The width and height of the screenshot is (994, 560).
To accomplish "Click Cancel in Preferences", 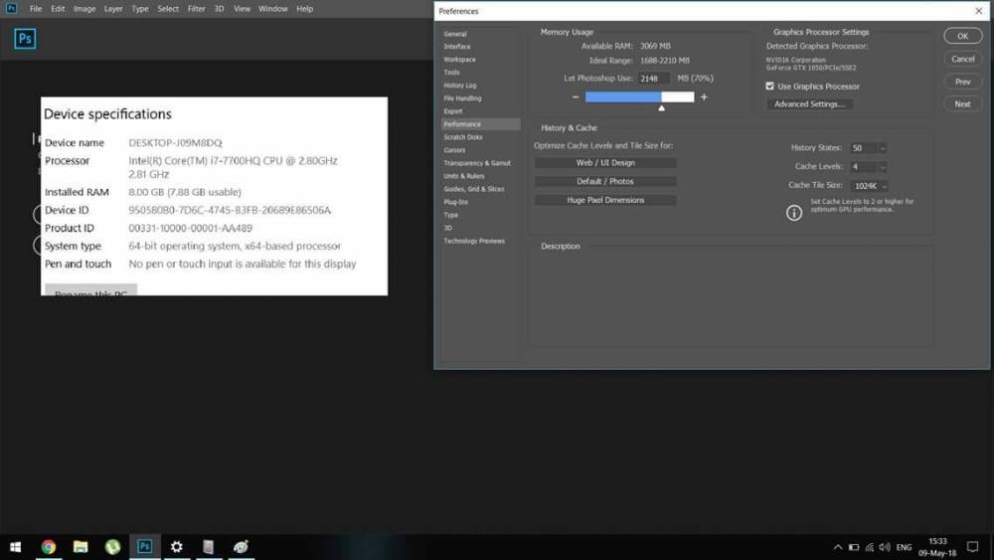I will (962, 59).
